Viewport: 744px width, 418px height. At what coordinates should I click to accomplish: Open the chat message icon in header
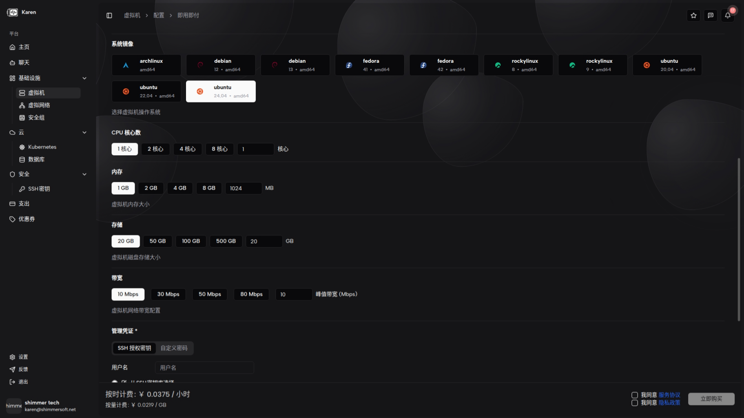pos(710,15)
